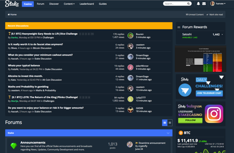Click Join Telegram Chat button
The height and width of the screenshot is (153, 234).
point(209,93)
